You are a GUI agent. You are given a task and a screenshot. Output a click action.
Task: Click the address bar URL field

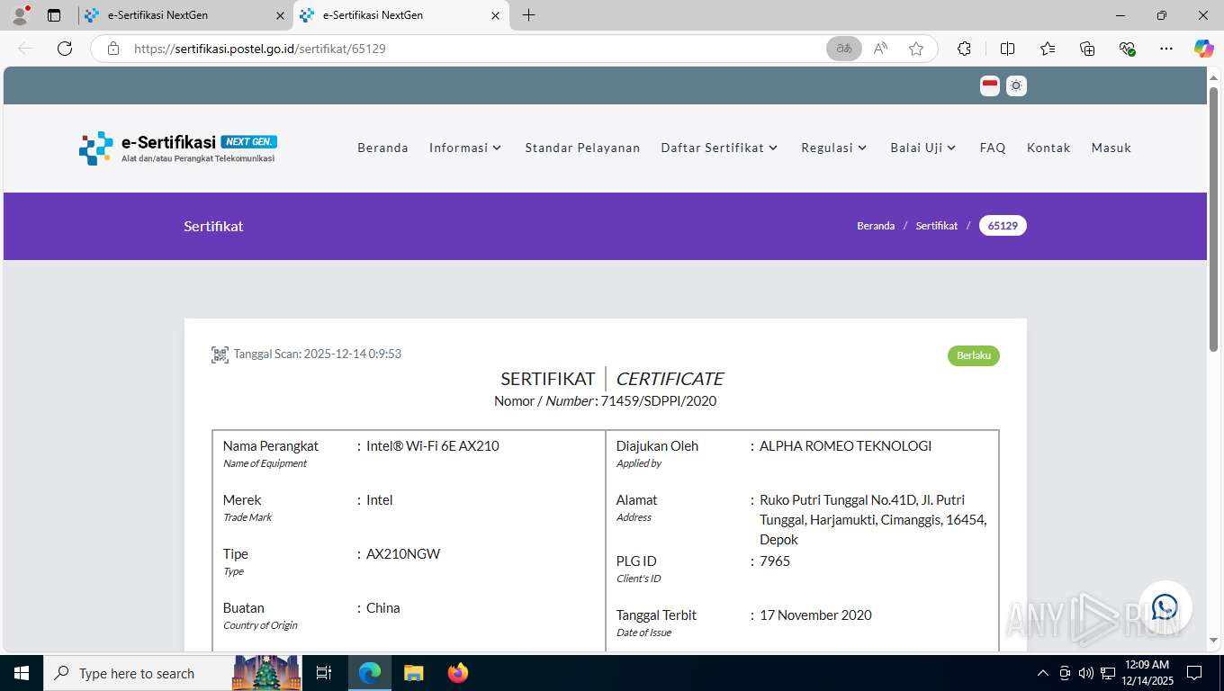tap(477, 49)
